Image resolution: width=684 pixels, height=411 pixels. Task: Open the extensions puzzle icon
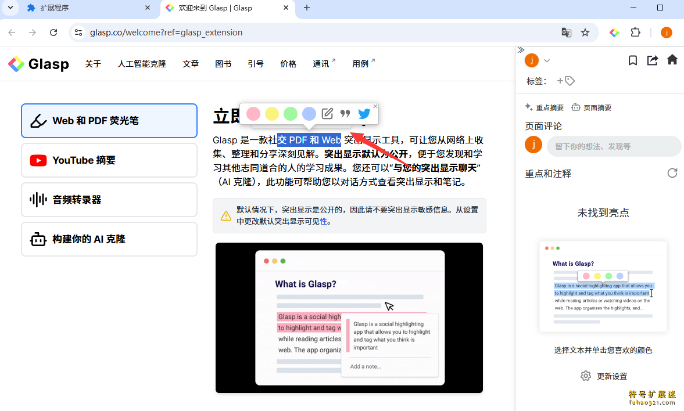tap(635, 33)
